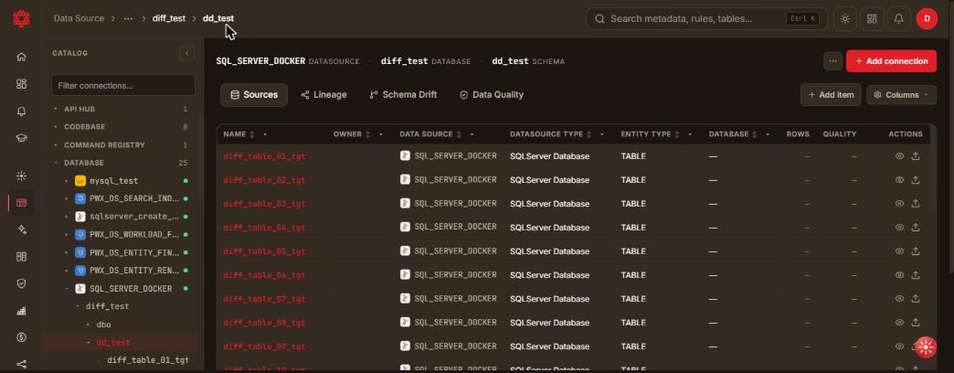This screenshot has width=954, height=373.
Task: Toggle light/dark theme sun icon
Action: 844,19
